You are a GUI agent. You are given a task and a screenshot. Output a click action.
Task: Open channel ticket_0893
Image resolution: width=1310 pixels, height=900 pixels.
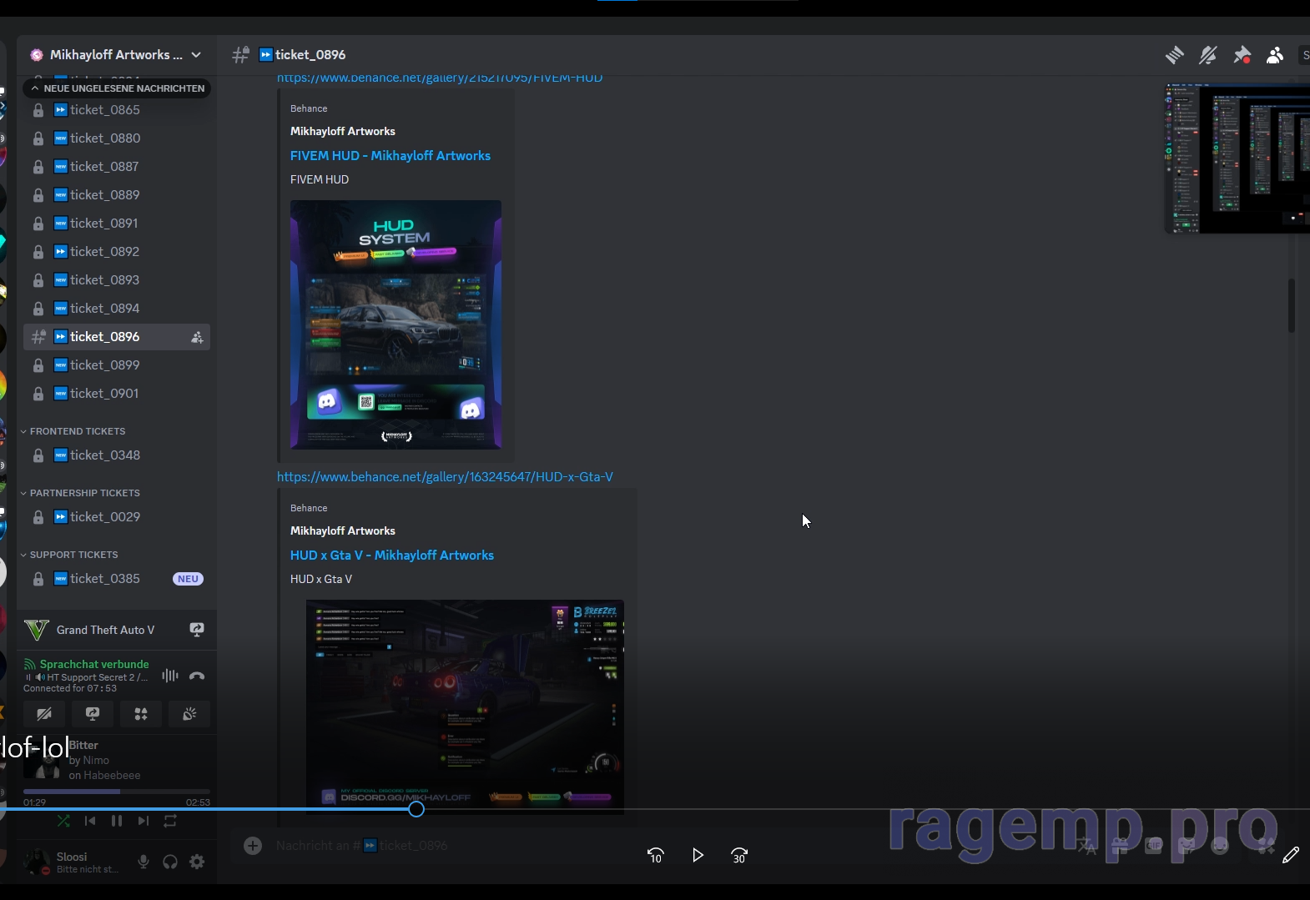[117, 280]
